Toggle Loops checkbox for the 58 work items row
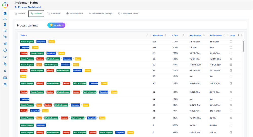253x137 pixels. click(231, 59)
